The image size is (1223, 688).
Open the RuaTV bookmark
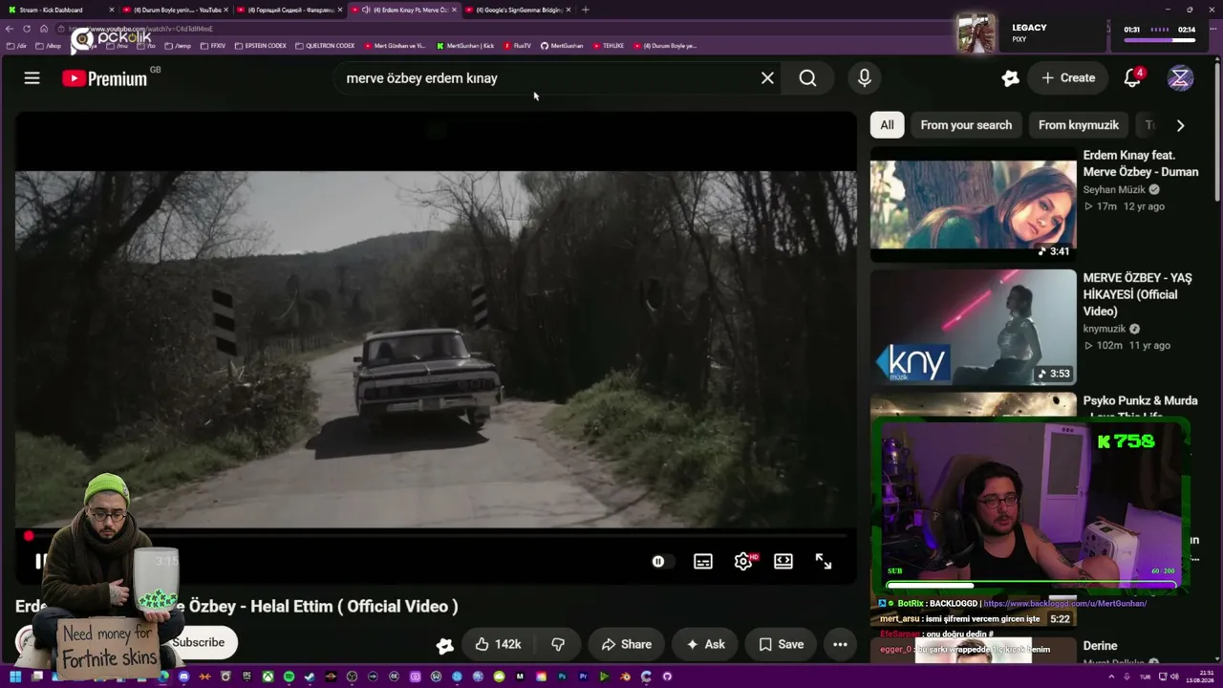tap(517, 46)
